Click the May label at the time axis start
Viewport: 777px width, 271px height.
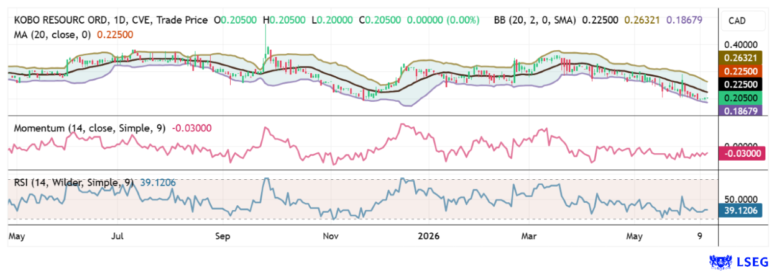tap(17, 236)
